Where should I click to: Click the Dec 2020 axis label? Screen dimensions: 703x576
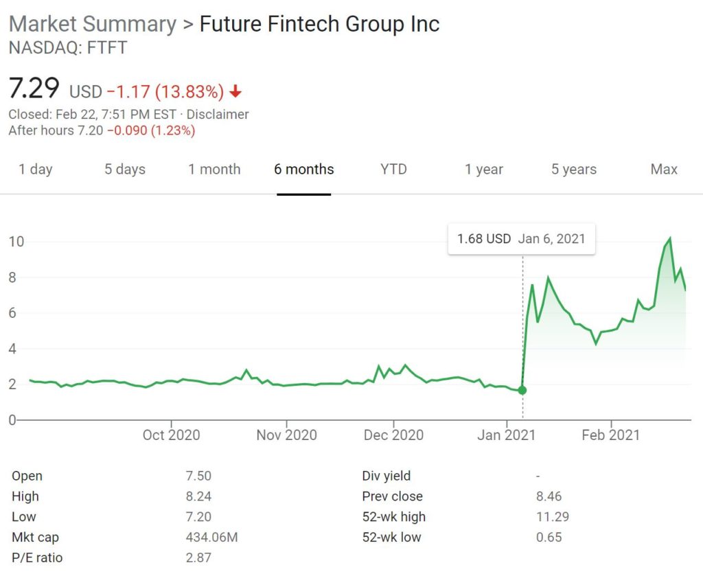click(394, 435)
